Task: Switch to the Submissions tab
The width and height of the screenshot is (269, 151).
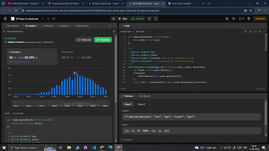Action: tap(81, 26)
